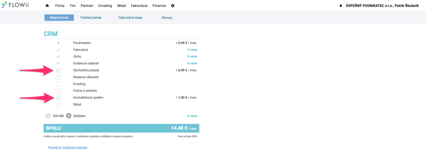Enable the Príjmy a výdavky checkbox
Image resolution: width=426 pixels, height=161 pixels.
(58, 90)
